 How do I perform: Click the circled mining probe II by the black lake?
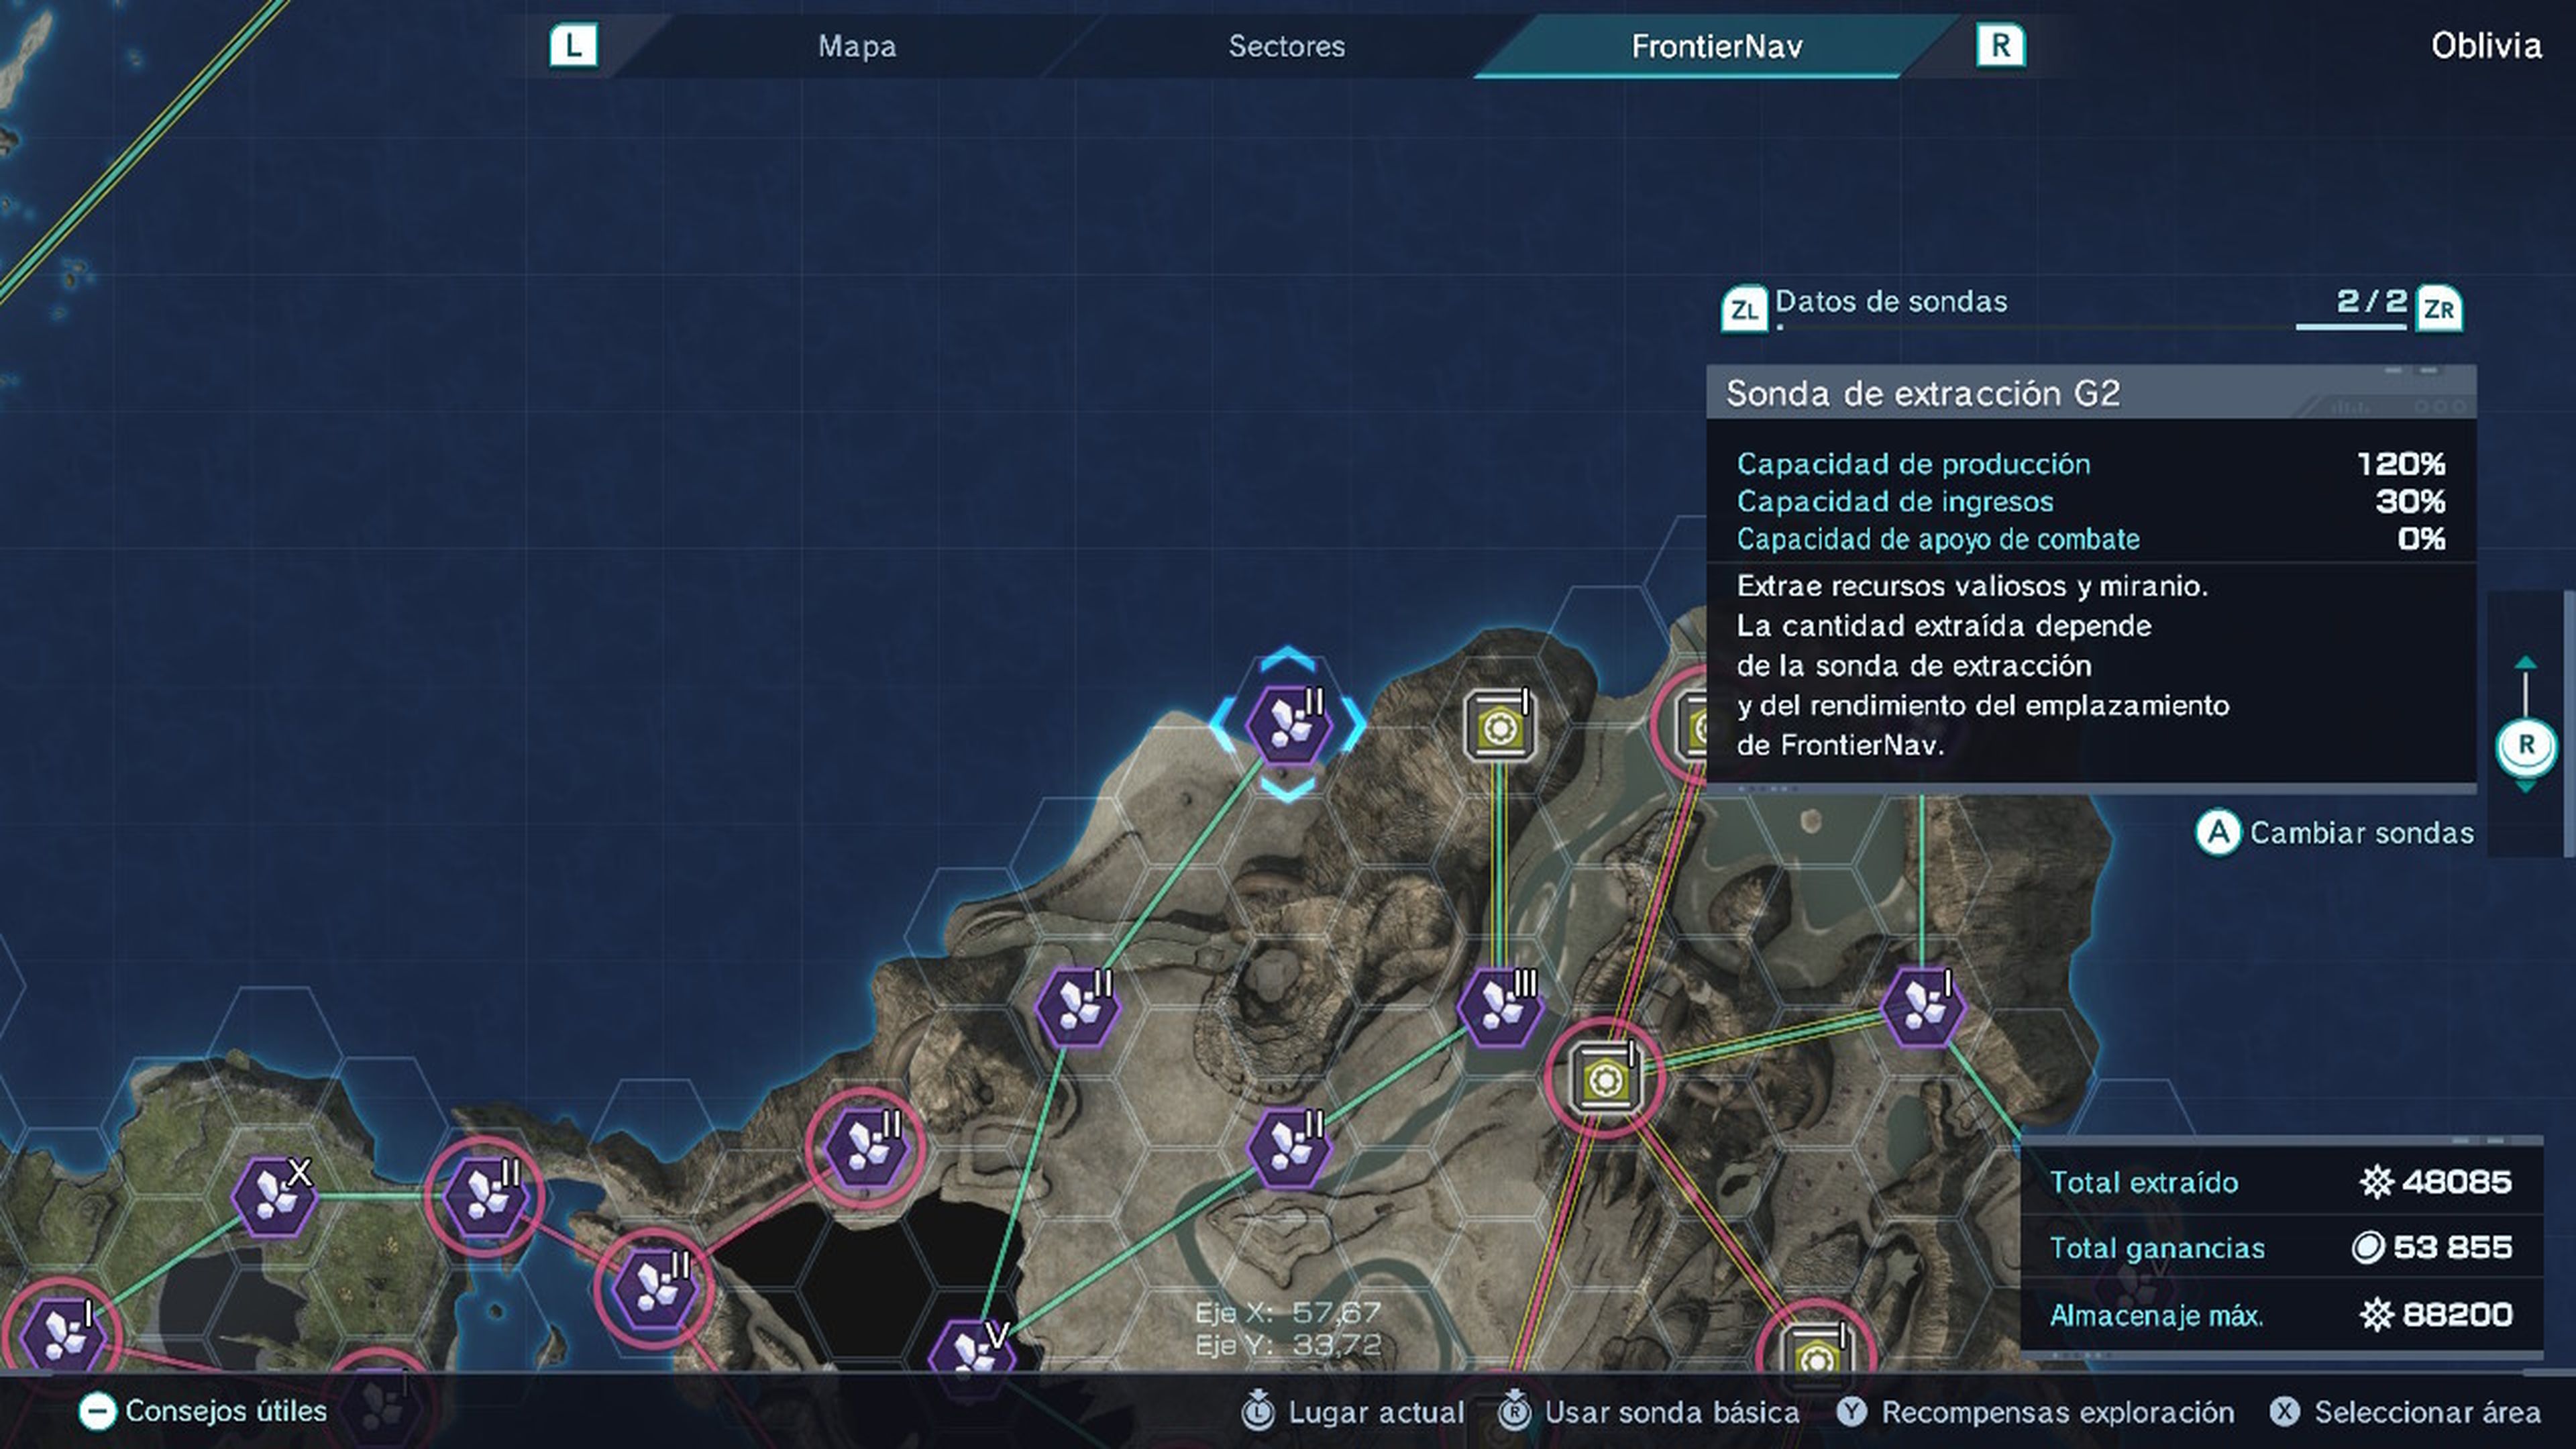(x=864, y=1148)
